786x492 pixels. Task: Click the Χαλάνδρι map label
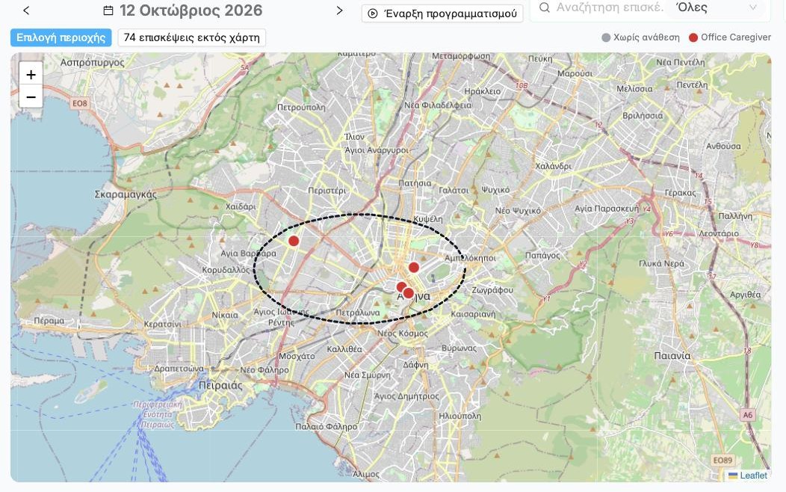(554, 166)
